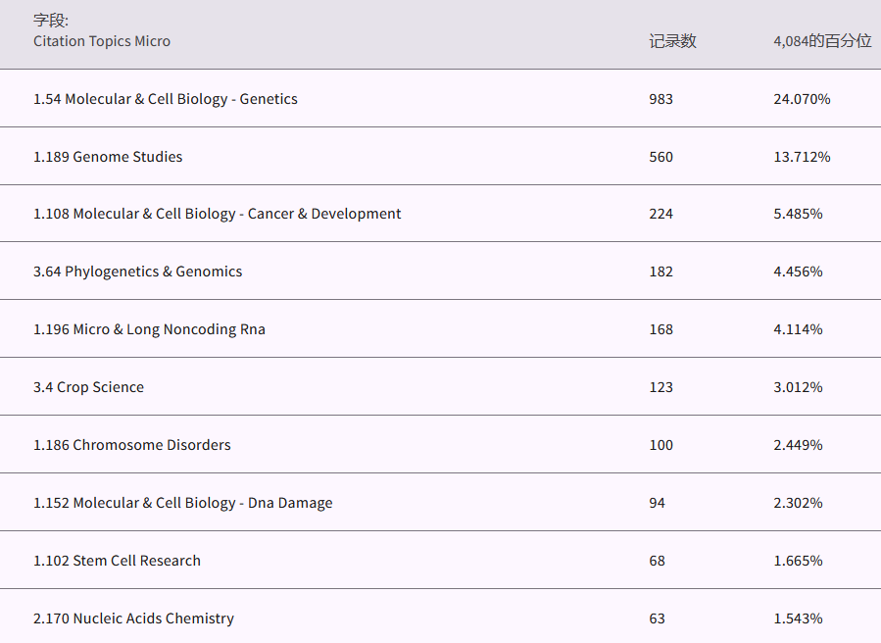Click record count 63 for Nucleic Acids
Viewport: 881px width, 643px height.
click(657, 618)
